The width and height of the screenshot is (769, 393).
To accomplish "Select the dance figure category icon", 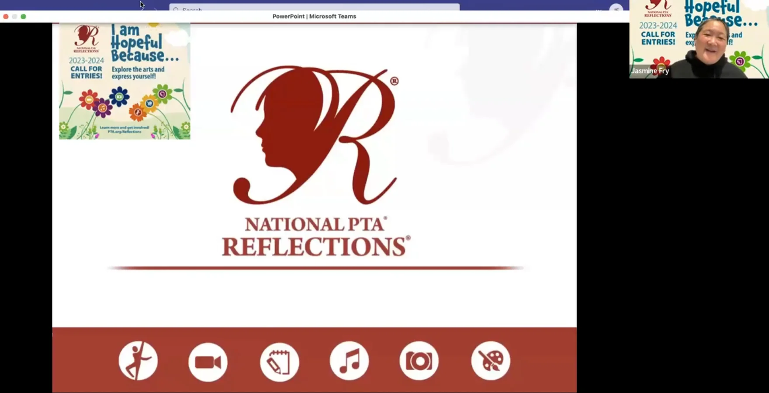I will [138, 361].
